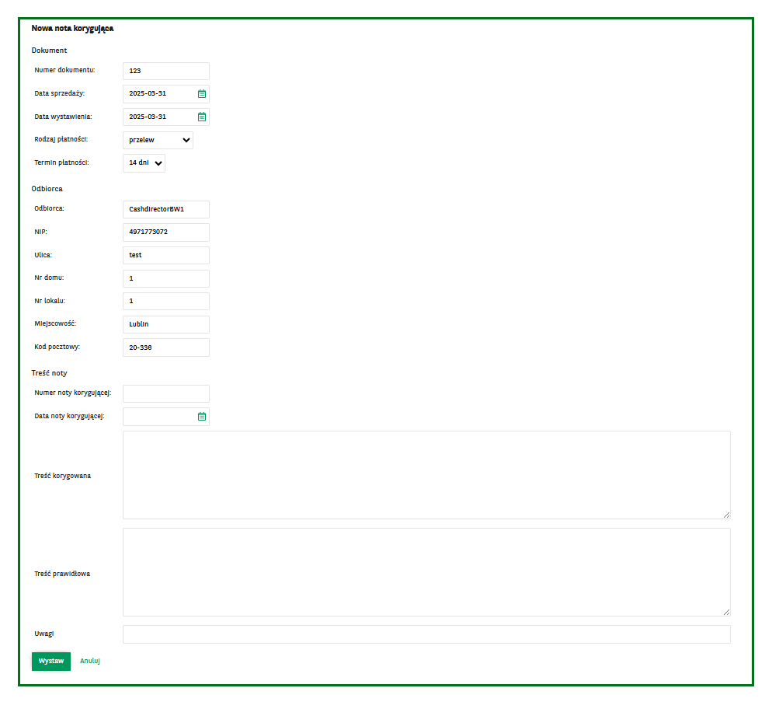772x702 pixels.
Task: Click the Uwagi label
Action: [43, 634]
